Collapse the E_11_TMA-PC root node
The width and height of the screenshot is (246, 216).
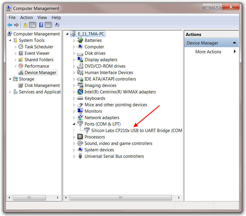[67, 34]
